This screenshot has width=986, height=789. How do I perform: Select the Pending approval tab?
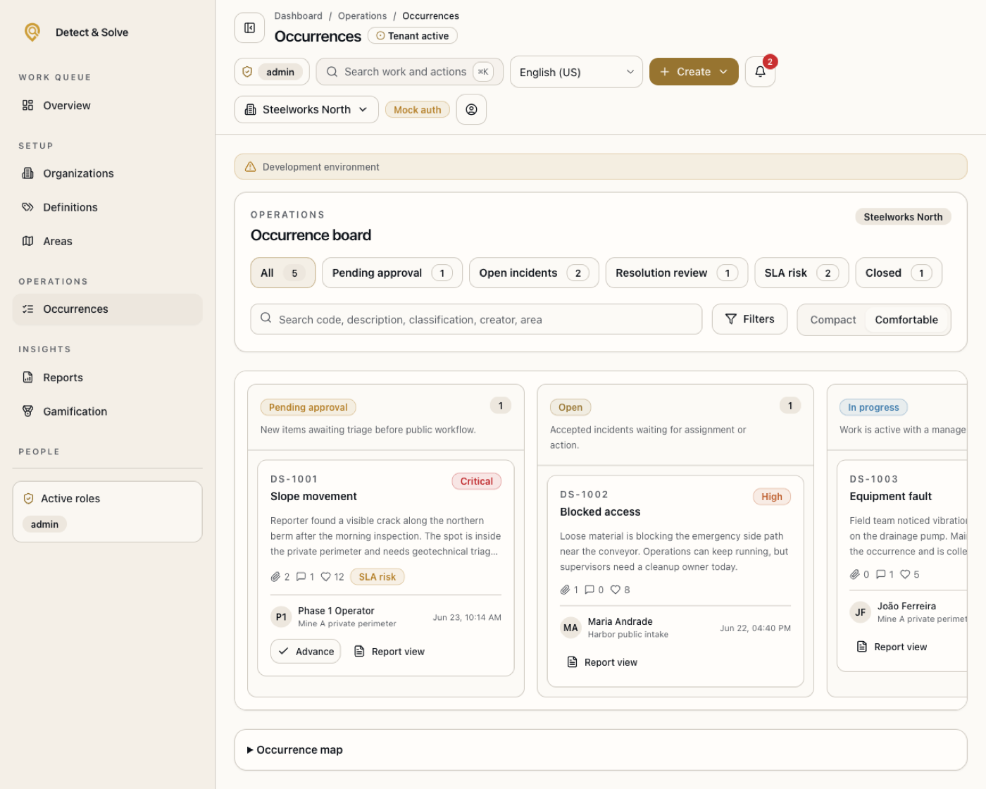pos(392,273)
